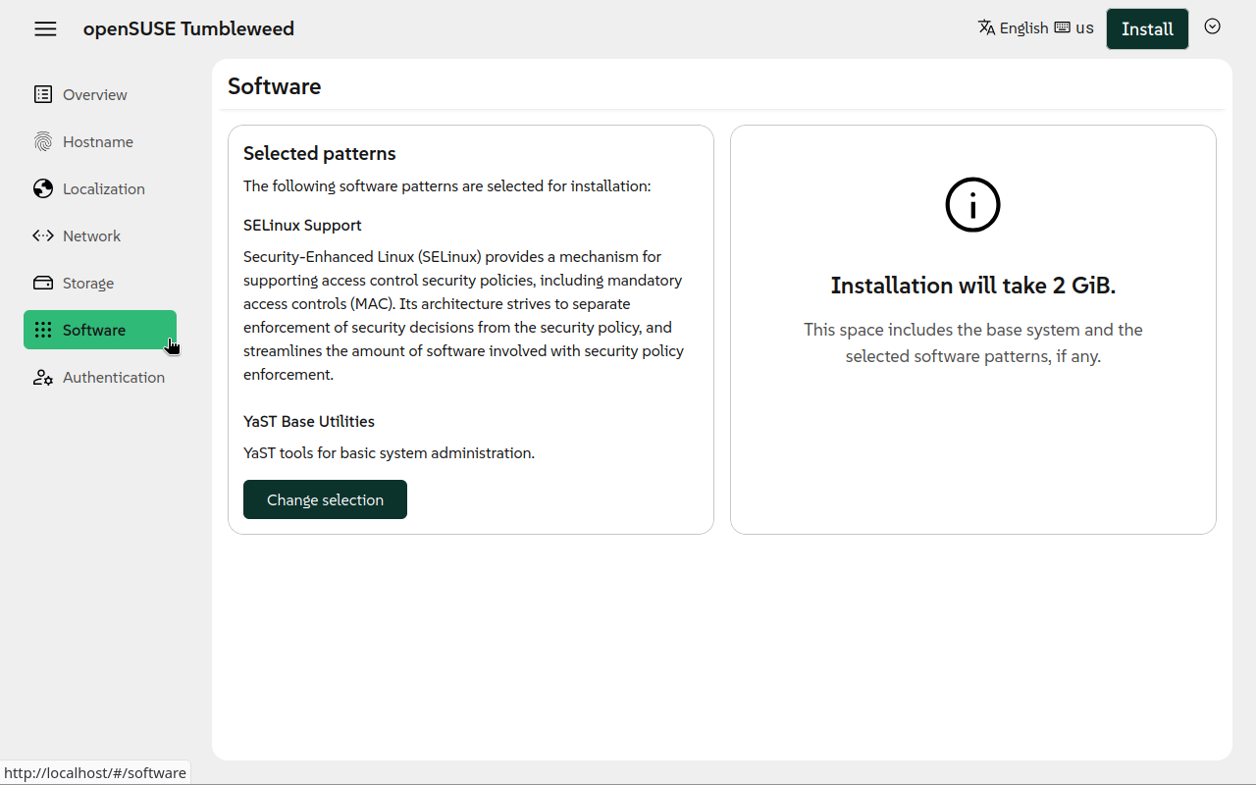This screenshot has width=1256, height=785.
Task: Click the Storage drive icon
Action: (43, 283)
